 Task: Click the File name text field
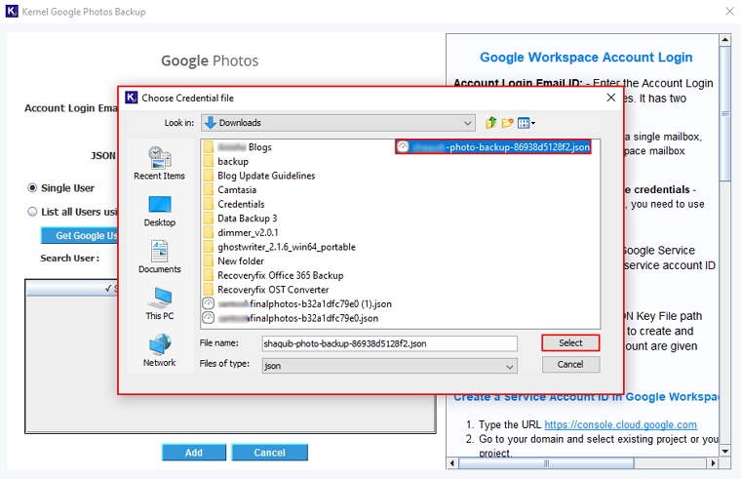[388, 343]
